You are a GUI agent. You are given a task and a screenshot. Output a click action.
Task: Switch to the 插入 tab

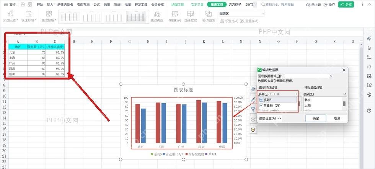50,5
